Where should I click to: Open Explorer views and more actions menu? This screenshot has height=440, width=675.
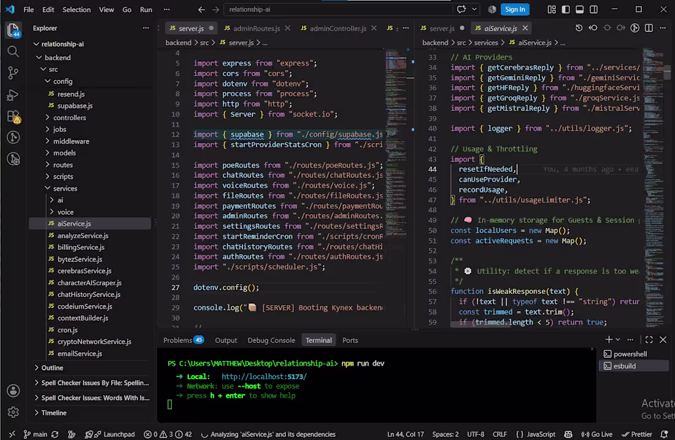point(146,28)
